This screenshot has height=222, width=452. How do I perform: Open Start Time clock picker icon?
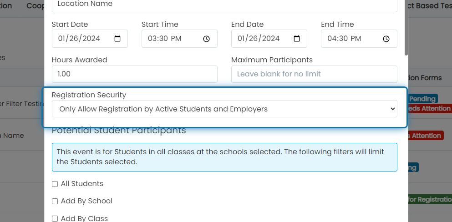[206, 39]
